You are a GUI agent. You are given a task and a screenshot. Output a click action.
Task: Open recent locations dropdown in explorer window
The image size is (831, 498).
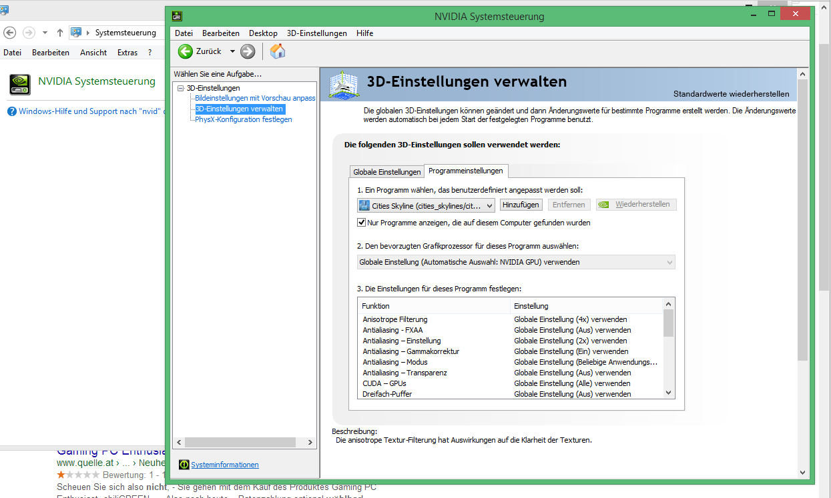coord(45,33)
